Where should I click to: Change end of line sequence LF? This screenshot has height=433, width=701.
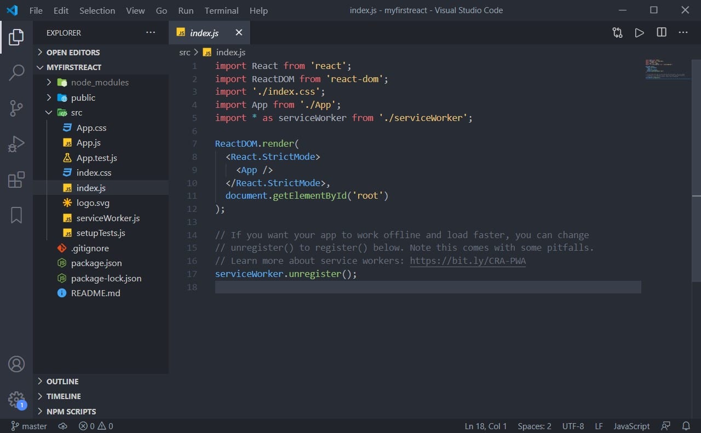(x=599, y=426)
